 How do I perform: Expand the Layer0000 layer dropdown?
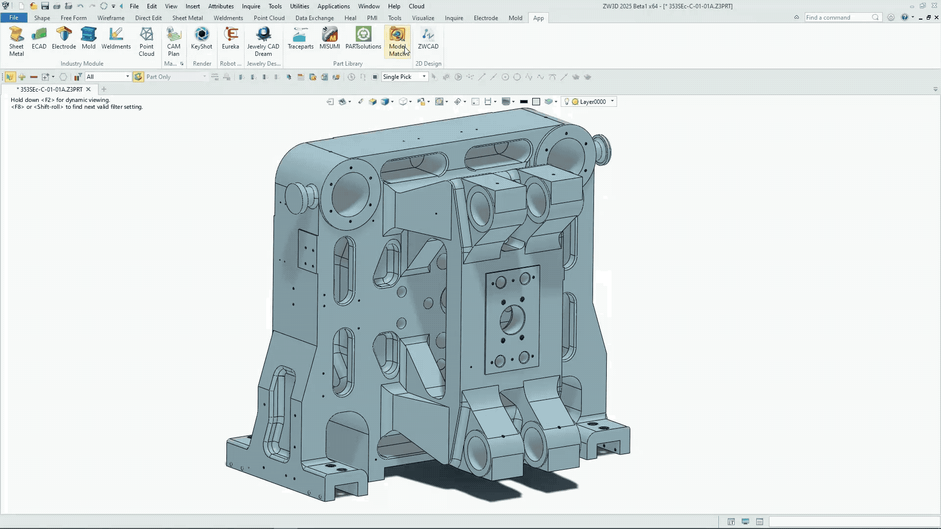tap(612, 101)
